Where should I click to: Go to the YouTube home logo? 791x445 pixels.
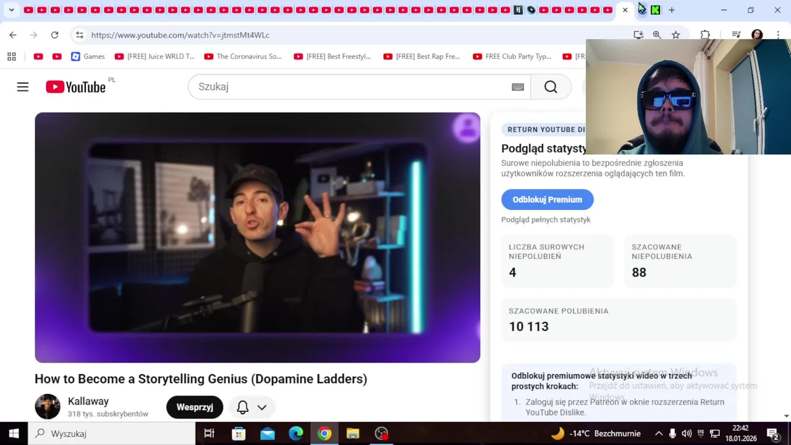[x=75, y=87]
